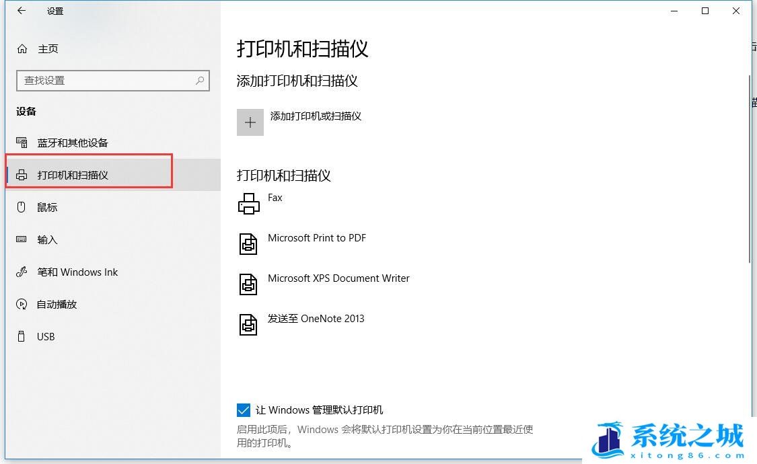The width and height of the screenshot is (757, 464).
Task: Click the mouse icon next to 鼠标
Action: (x=22, y=207)
